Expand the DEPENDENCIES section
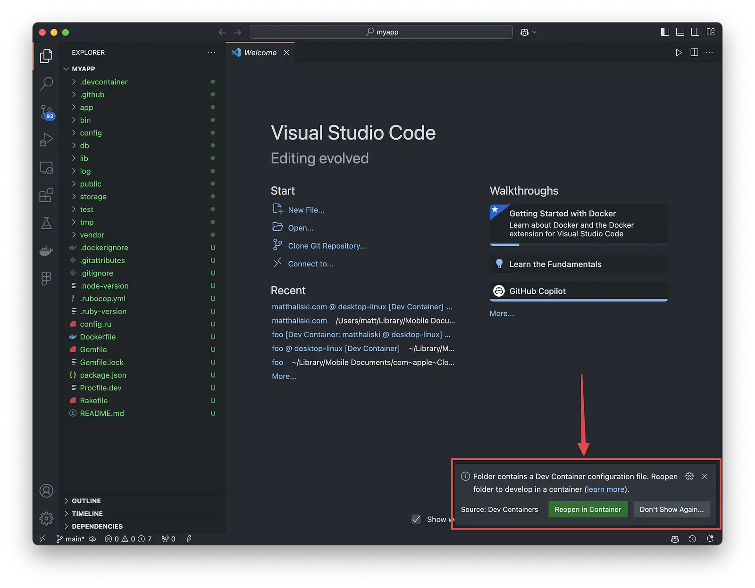Viewport: 755px width, 588px height. pyautogui.click(x=143, y=526)
